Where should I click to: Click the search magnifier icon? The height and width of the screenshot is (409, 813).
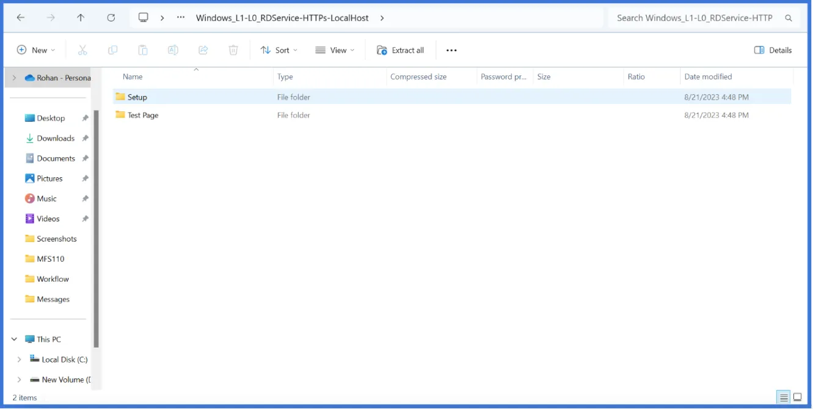click(788, 18)
